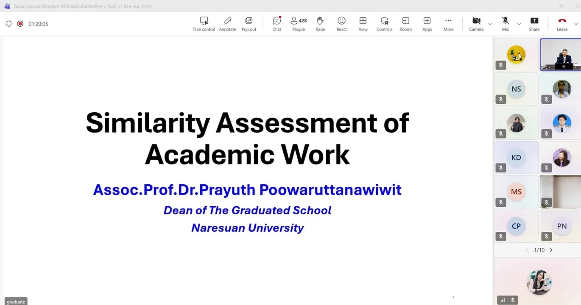Open meeting Controls
Screen dimensions: 581x305
click(385, 24)
